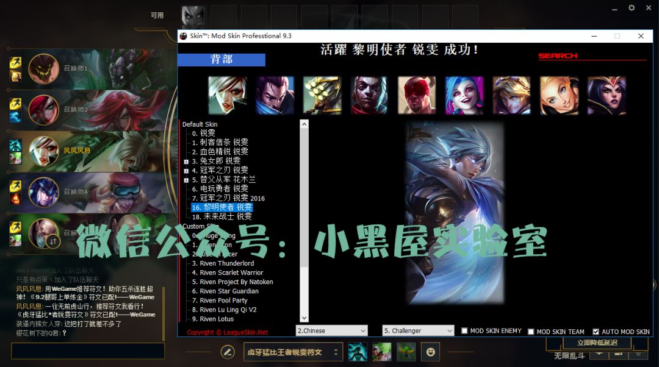Click the team chat input box

[x=88, y=351]
